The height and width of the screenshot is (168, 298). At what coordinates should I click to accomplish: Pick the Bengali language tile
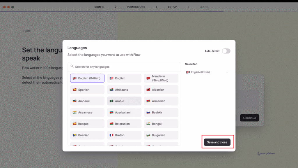click(161, 124)
